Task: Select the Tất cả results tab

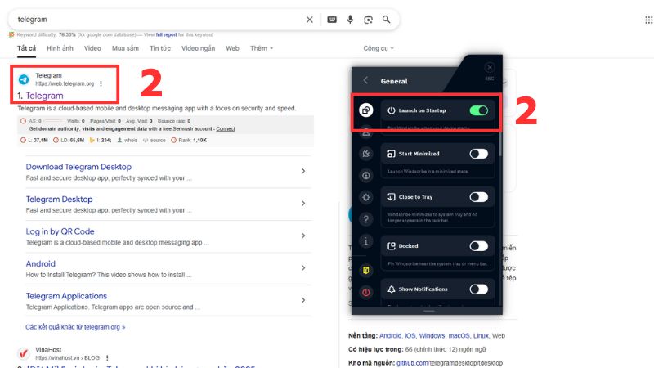Action: tap(26, 48)
